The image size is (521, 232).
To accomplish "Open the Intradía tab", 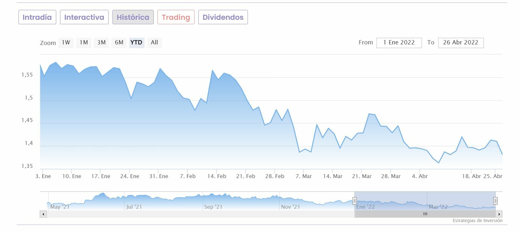I will coord(37,17).
